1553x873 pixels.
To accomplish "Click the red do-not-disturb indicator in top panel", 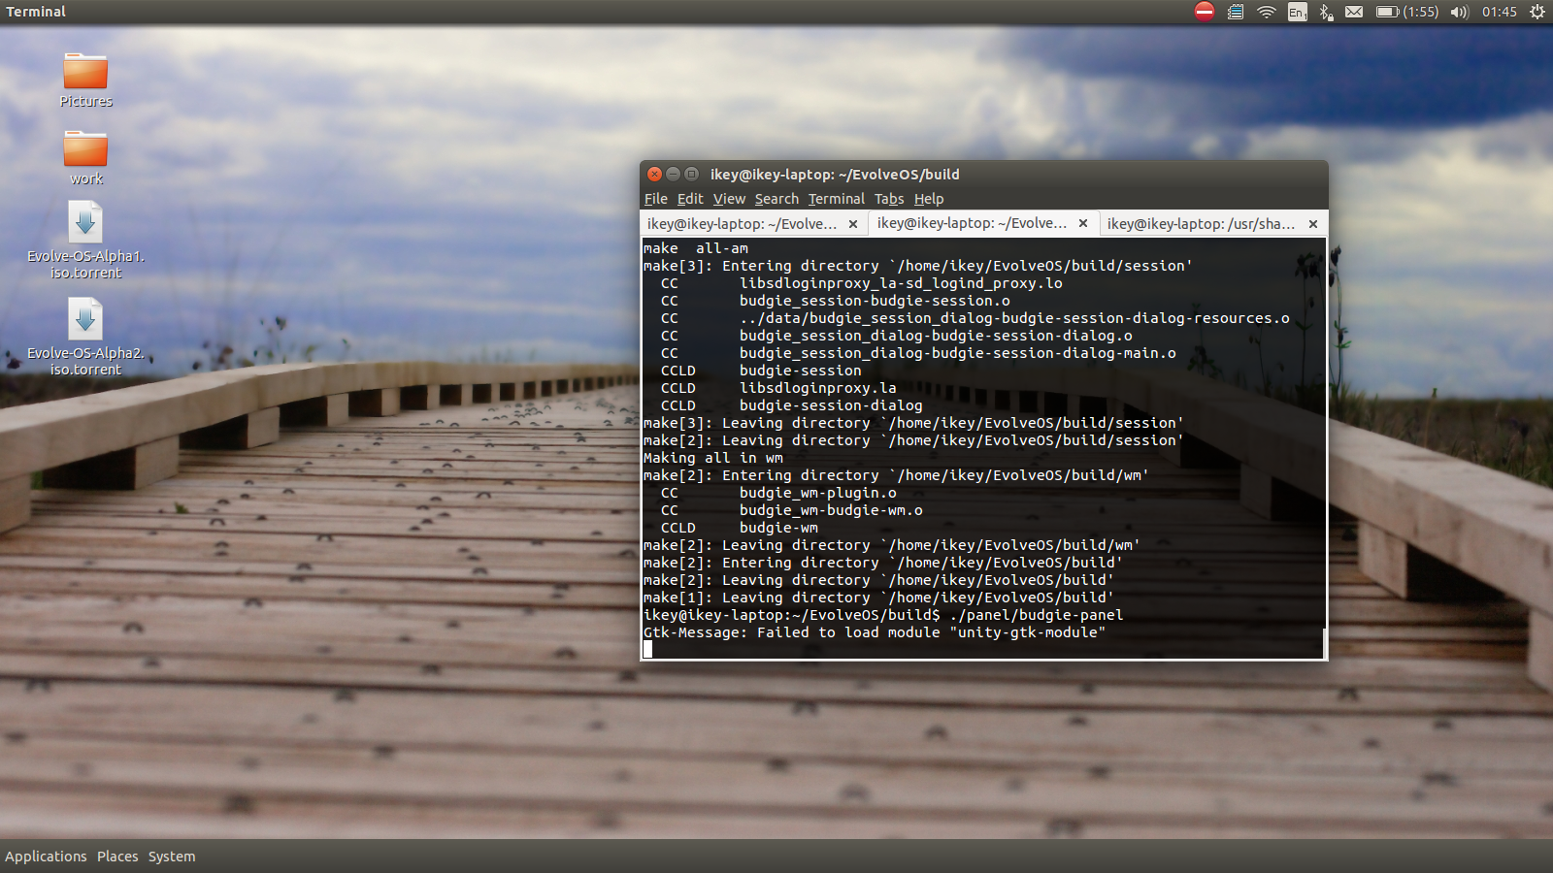I will [x=1205, y=12].
